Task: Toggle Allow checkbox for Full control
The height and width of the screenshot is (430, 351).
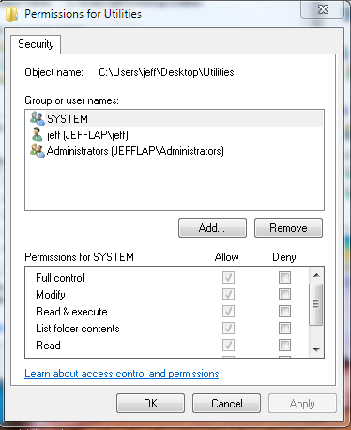Action: [228, 277]
